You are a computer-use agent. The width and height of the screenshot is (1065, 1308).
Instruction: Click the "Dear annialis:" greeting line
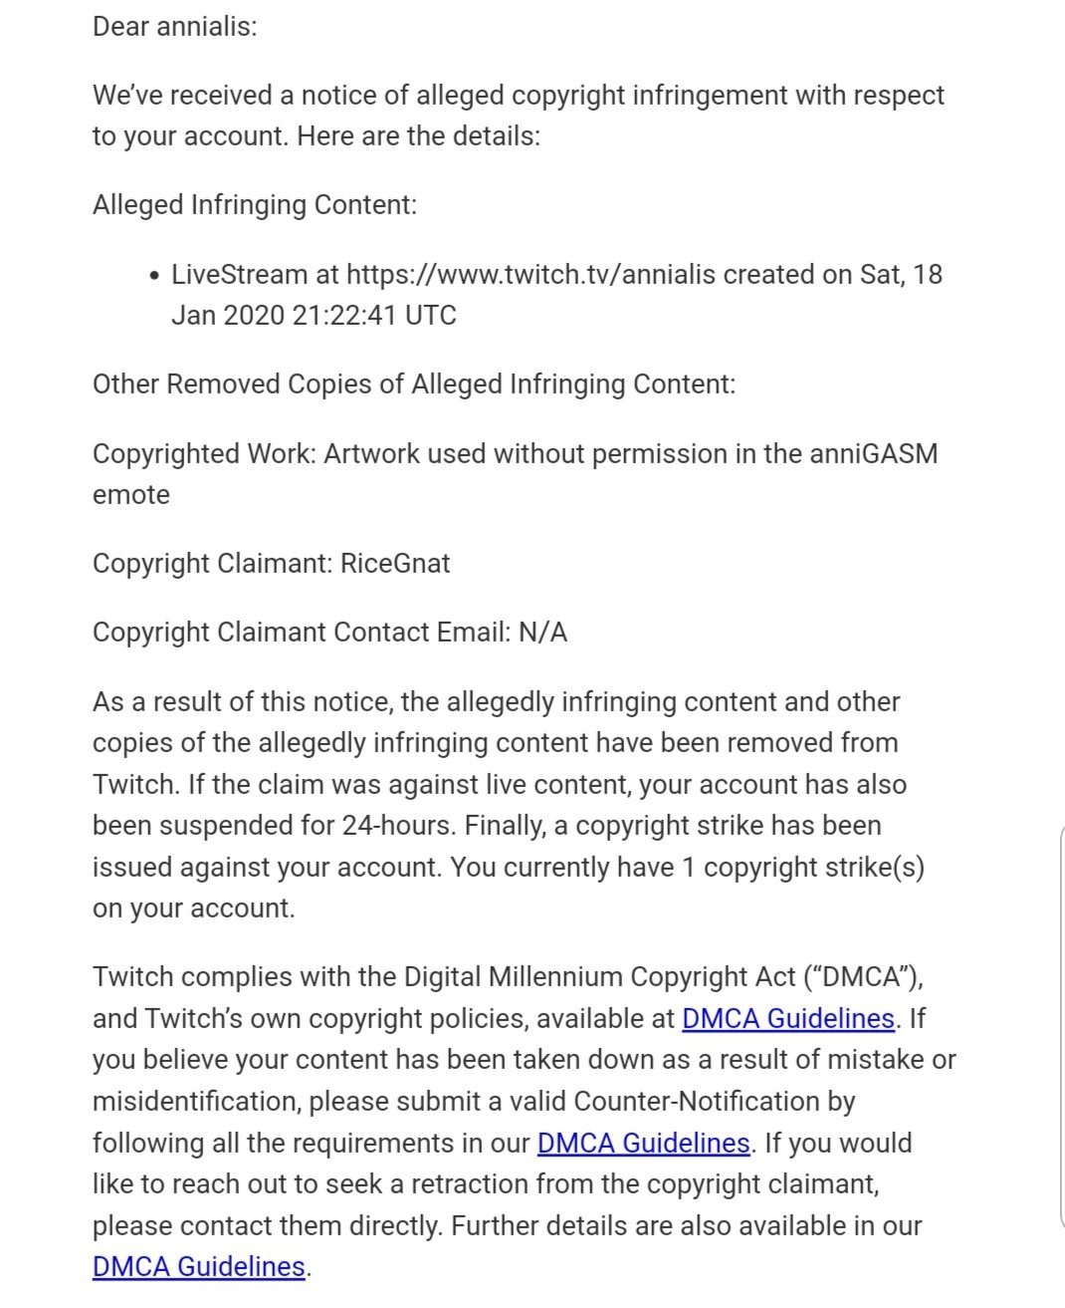click(174, 26)
